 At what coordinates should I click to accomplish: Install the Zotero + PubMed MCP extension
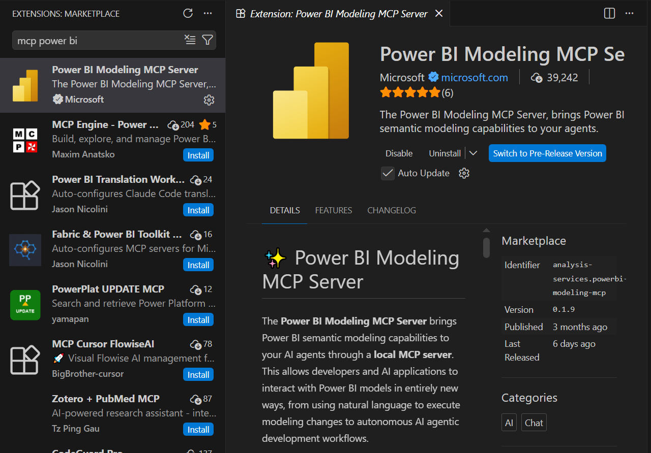point(198,430)
